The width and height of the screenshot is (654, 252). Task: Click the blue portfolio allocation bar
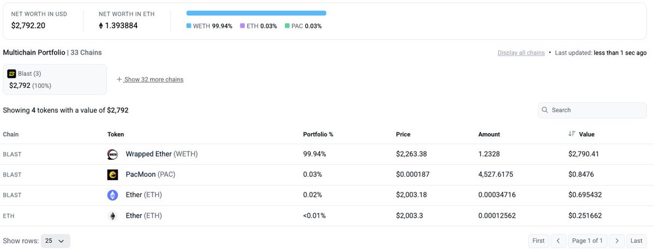(256, 13)
